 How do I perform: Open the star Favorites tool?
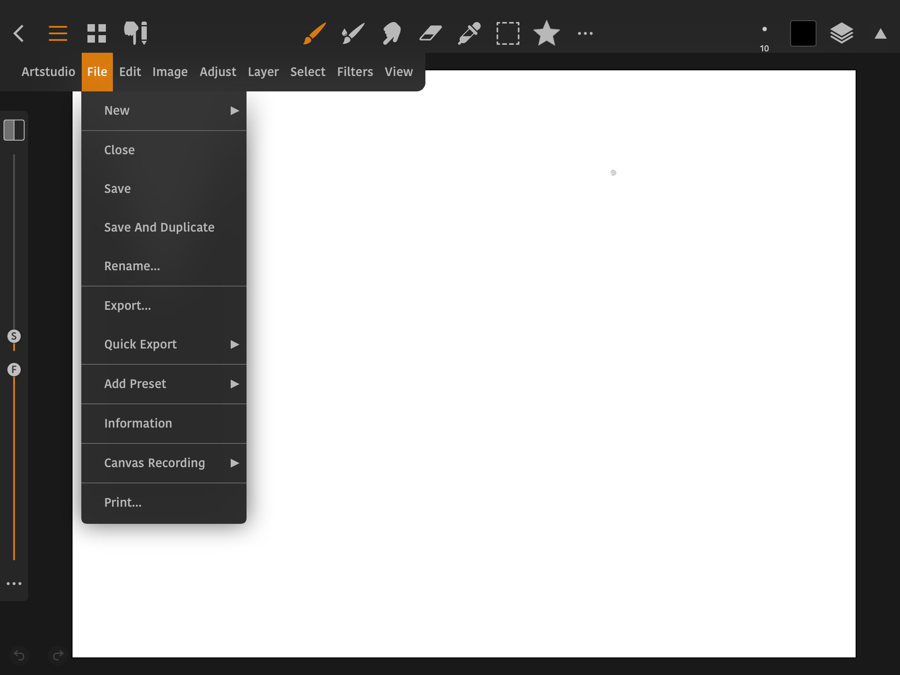[x=546, y=33]
